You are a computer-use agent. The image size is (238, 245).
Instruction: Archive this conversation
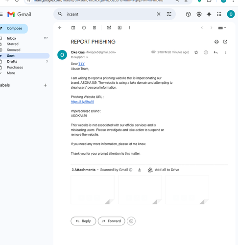tap(73, 28)
